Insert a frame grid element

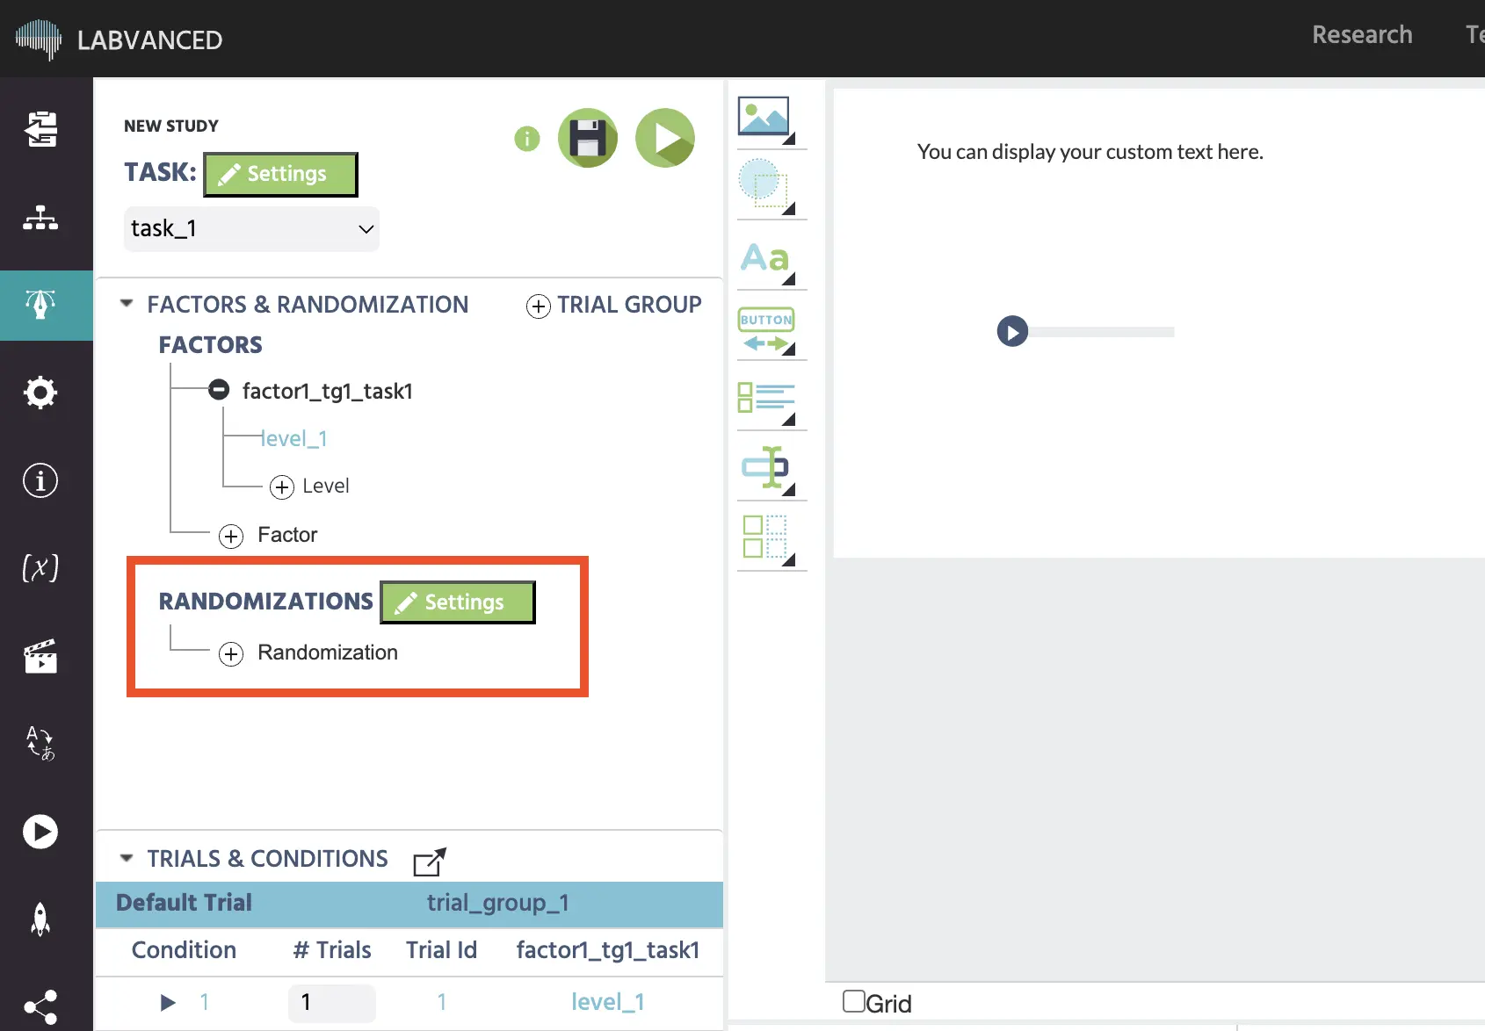[x=764, y=537]
